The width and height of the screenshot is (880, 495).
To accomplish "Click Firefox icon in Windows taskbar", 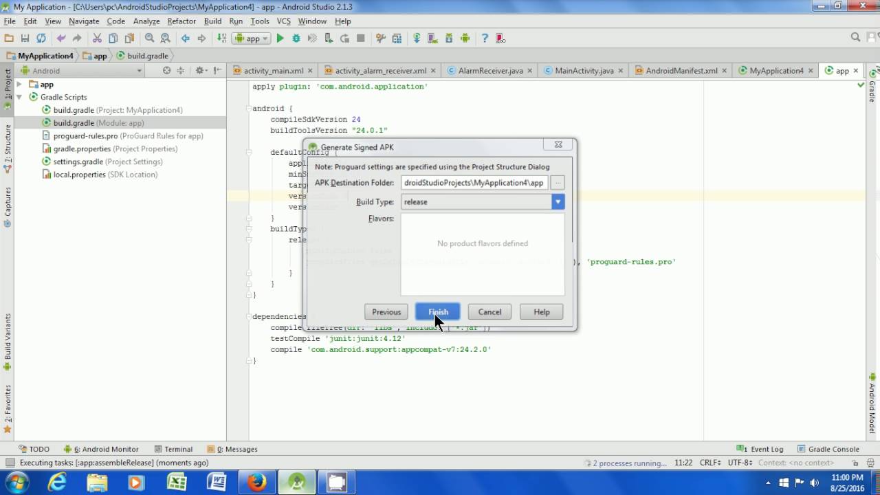I will coord(257,483).
